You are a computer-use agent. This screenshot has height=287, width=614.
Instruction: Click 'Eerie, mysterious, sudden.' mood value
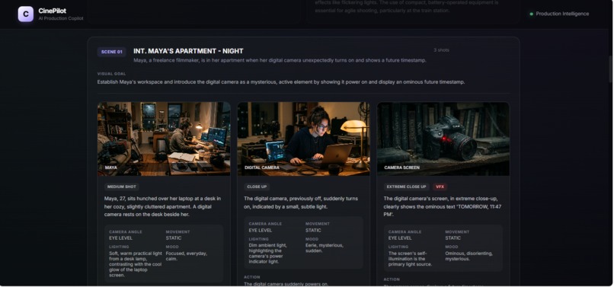pos(325,248)
